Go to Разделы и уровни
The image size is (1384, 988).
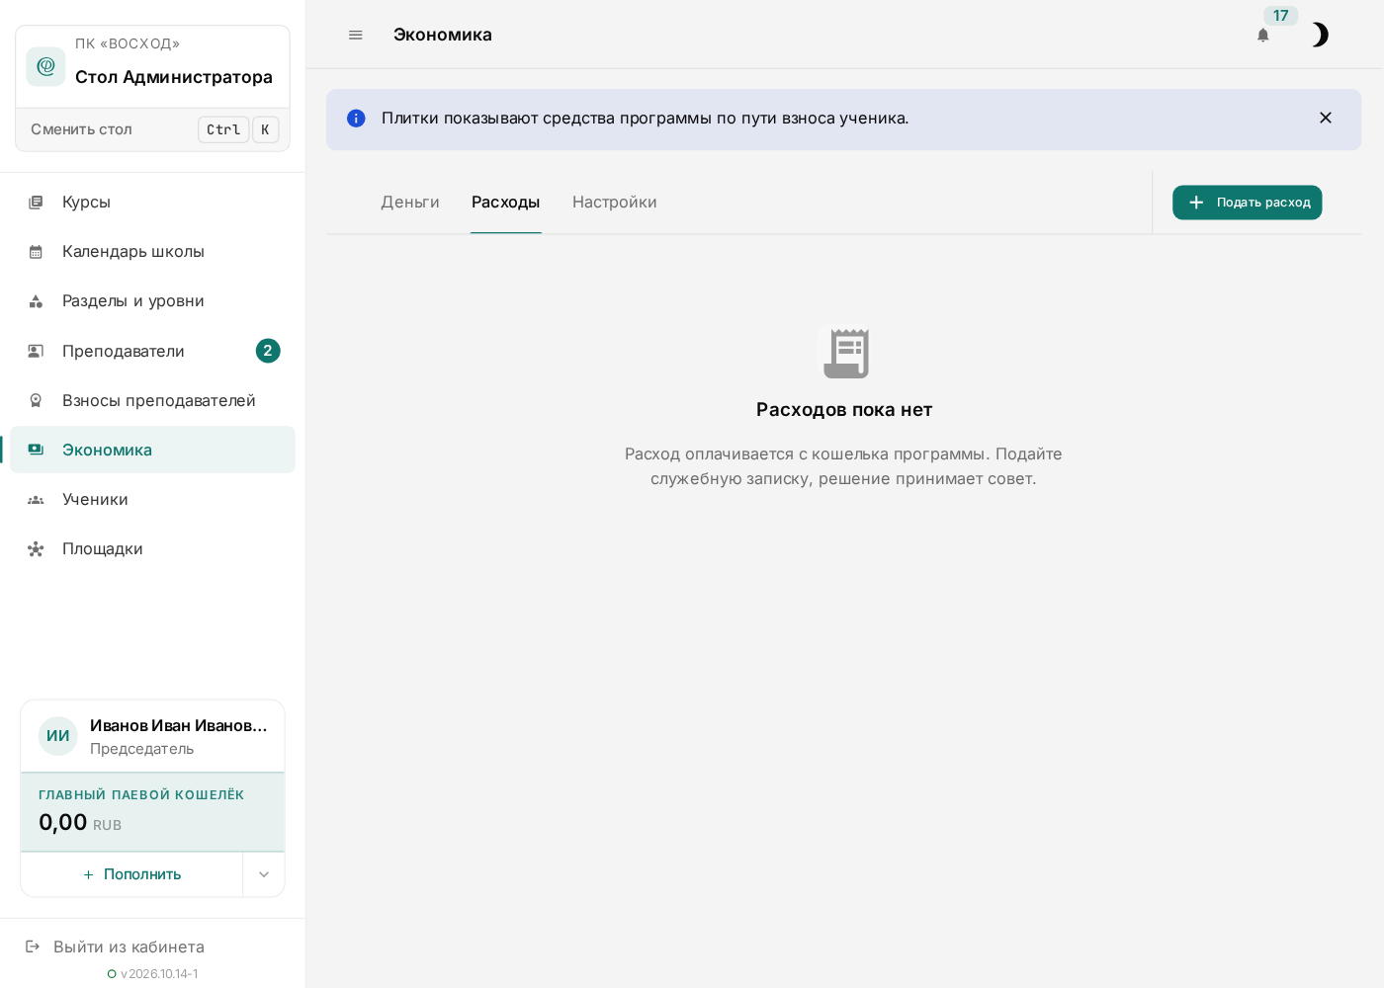pos(153,300)
